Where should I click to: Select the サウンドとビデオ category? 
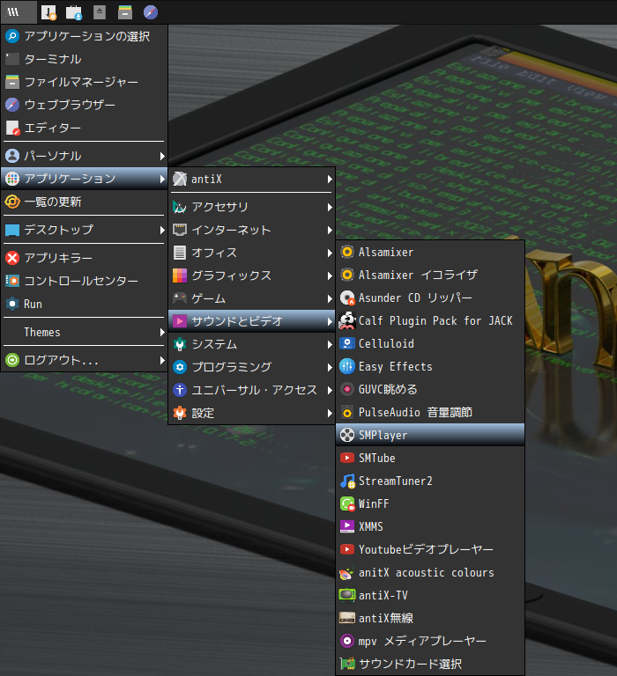tap(252, 321)
